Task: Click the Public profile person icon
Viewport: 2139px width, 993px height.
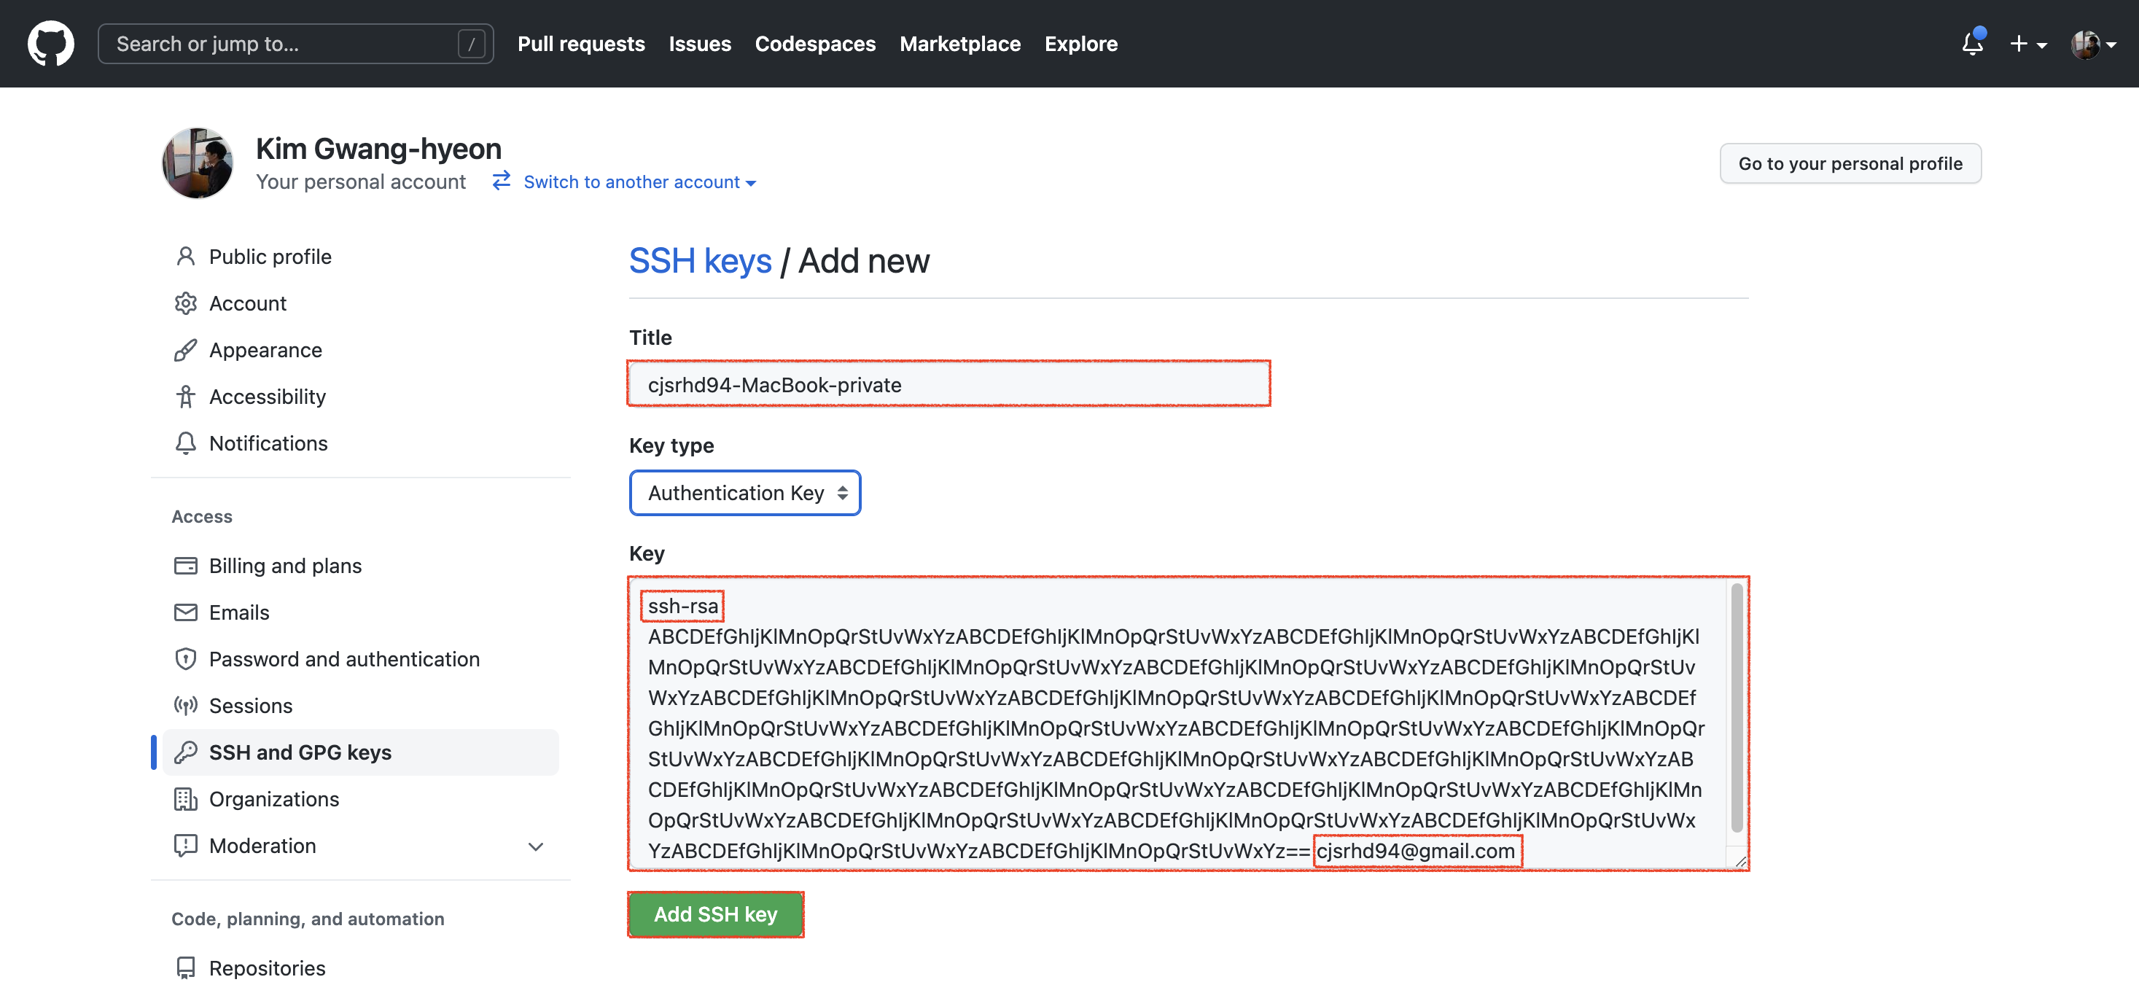Action: click(185, 257)
